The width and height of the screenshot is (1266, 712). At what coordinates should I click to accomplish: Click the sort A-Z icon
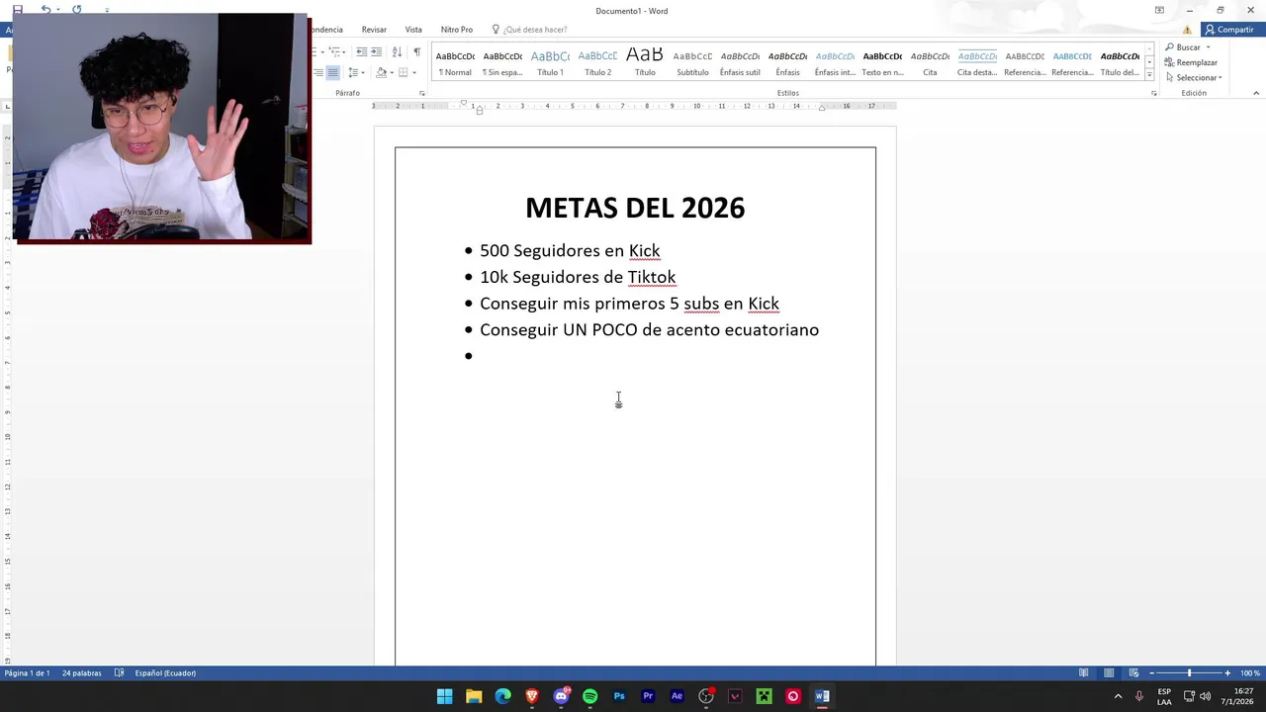(x=397, y=51)
